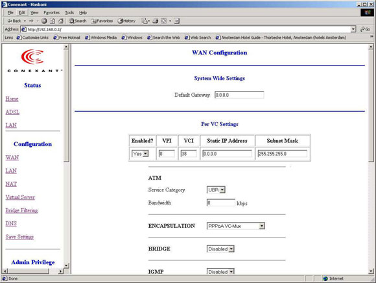Screen dimensions: 376x283
Task: Click the address bar URL field
Action: (186, 29)
